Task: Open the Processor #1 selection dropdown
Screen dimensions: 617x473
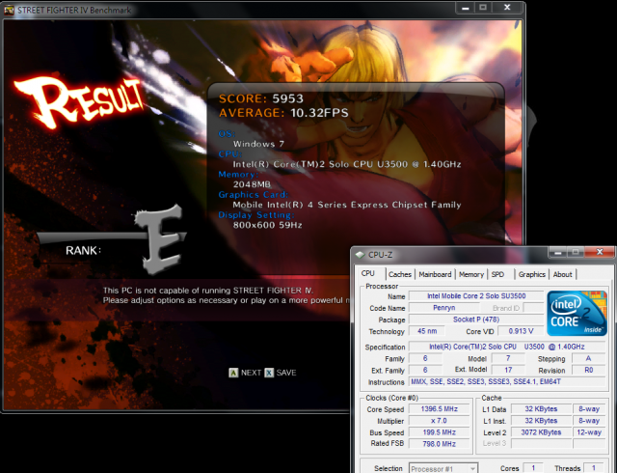Action: [443, 469]
